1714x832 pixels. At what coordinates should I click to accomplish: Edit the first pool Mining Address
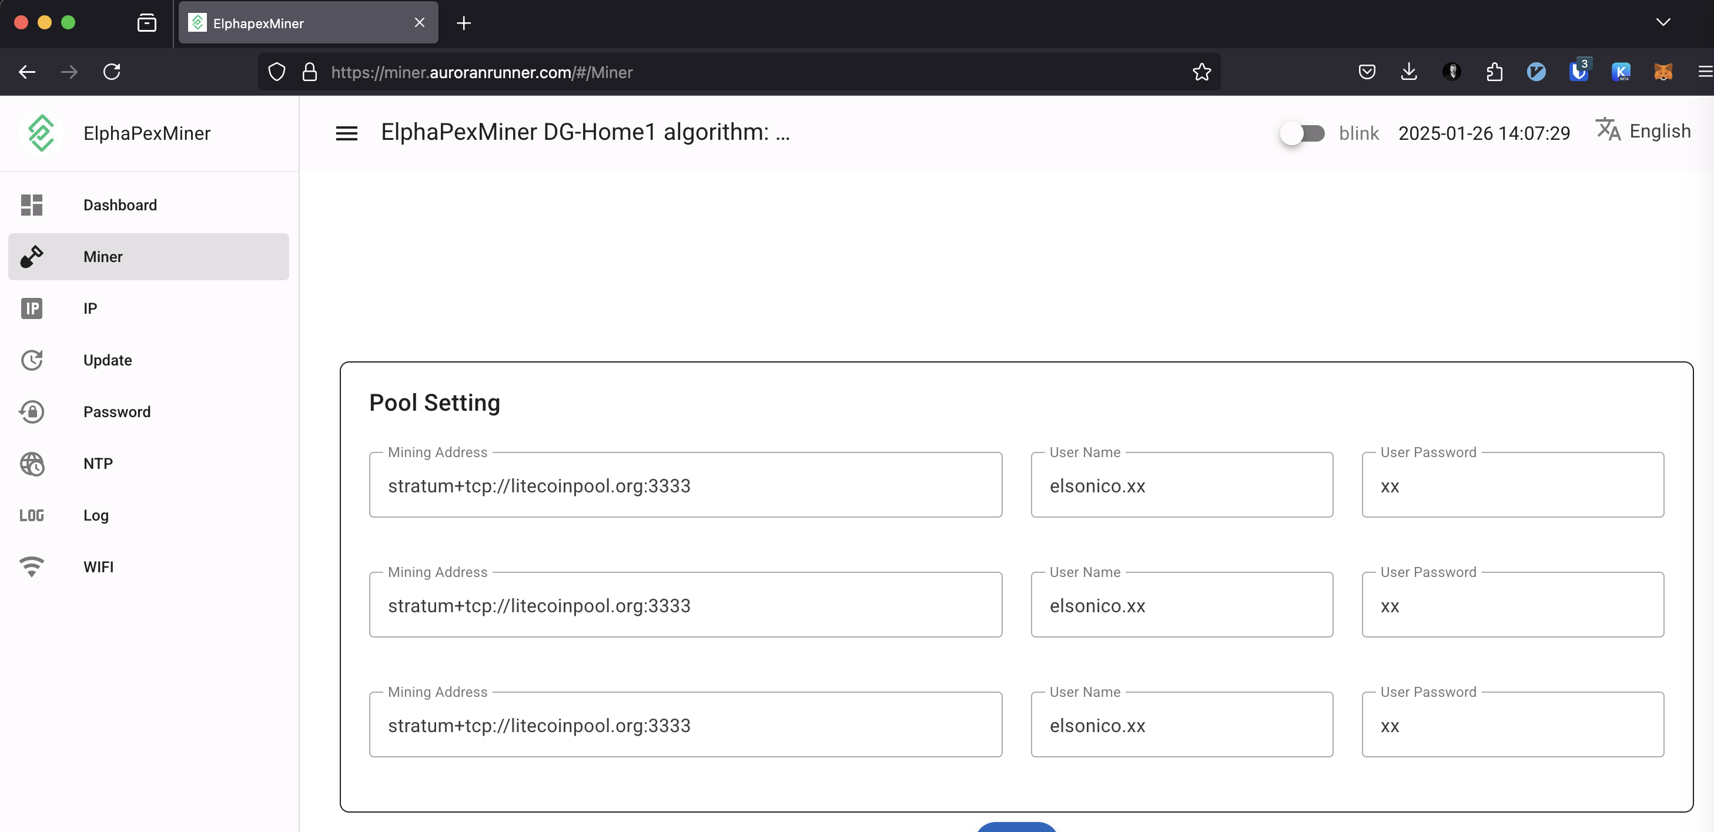pos(685,485)
